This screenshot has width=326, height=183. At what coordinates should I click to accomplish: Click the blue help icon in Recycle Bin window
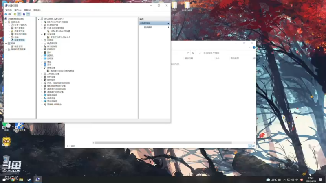pos(254,48)
